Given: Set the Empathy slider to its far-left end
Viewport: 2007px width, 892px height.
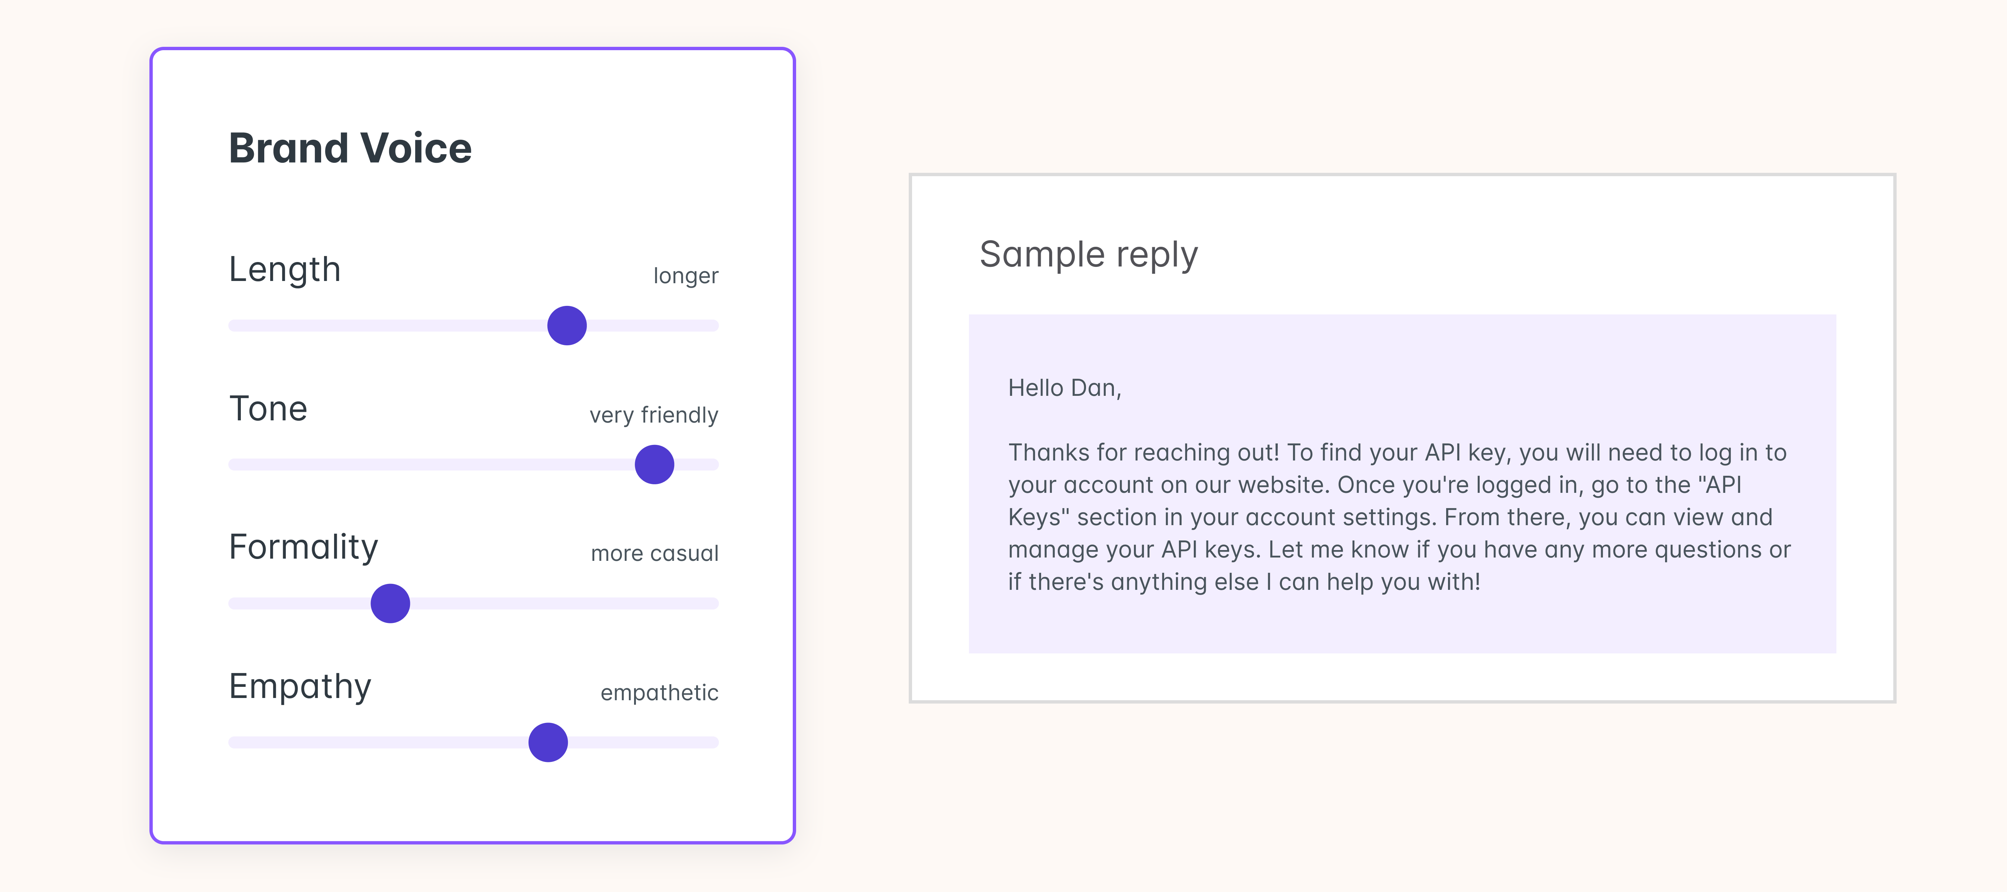Looking at the screenshot, I should (x=233, y=743).
